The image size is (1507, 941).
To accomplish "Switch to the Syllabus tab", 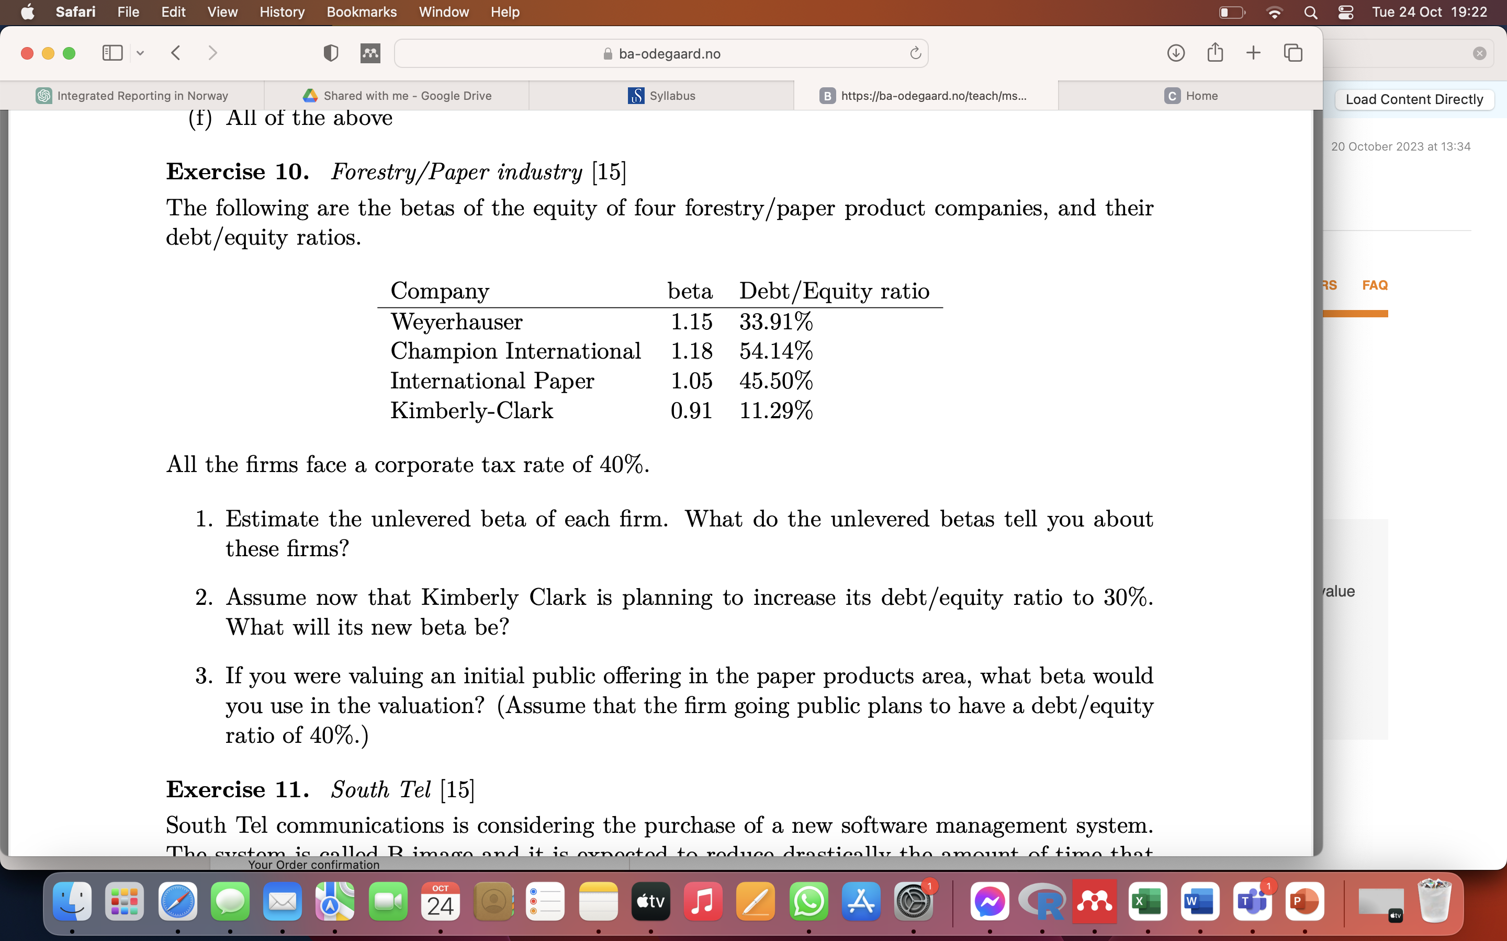I will coord(661,95).
